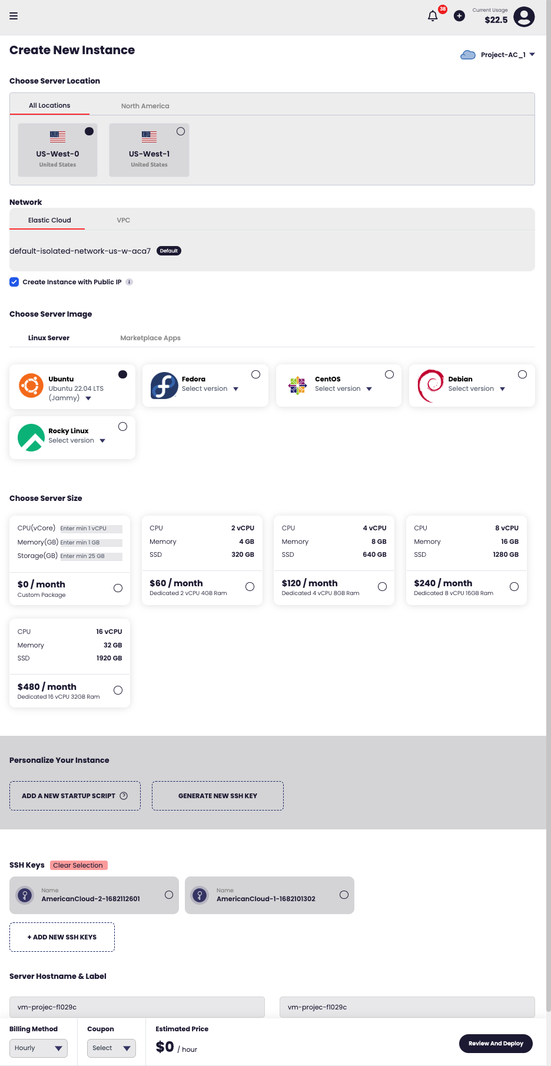Open the hamburger navigation menu
This screenshot has width=551, height=1066.
click(x=14, y=16)
